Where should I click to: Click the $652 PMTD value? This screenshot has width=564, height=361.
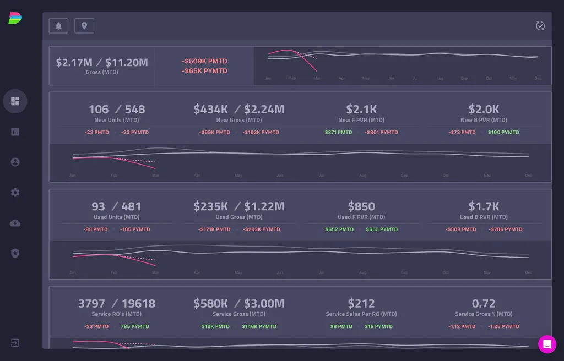tap(339, 229)
